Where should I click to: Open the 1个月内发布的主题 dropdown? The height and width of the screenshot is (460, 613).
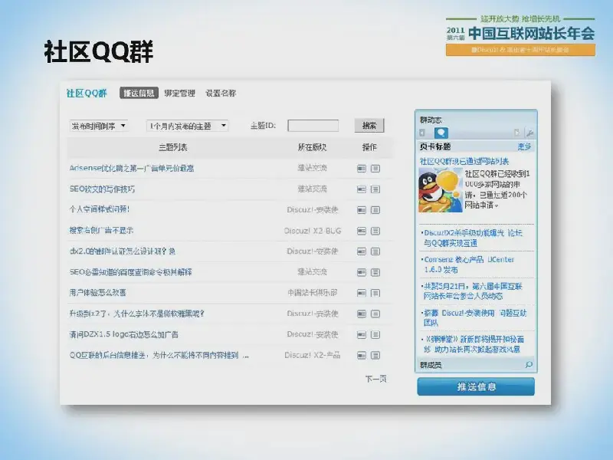[x=187, y=126]
